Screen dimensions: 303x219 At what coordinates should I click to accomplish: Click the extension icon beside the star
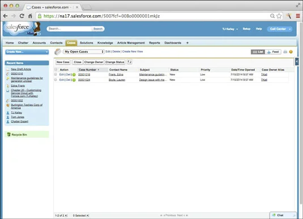(289, 16)
